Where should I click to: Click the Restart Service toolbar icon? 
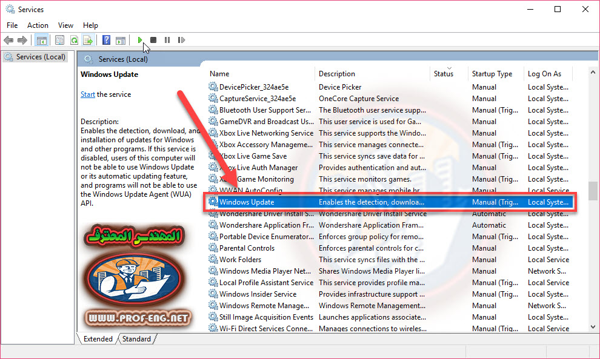click(181, 40)
